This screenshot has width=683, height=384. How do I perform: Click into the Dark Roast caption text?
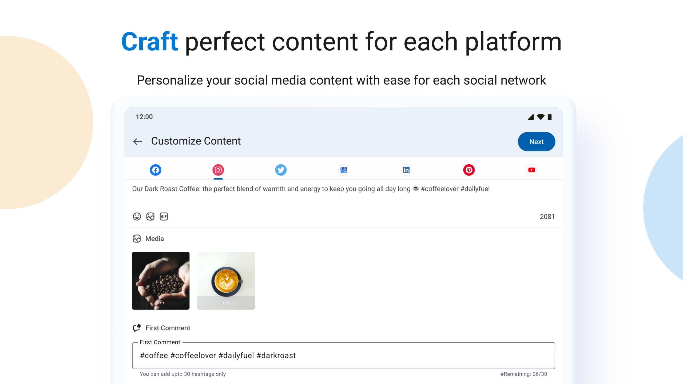point(311,189)
